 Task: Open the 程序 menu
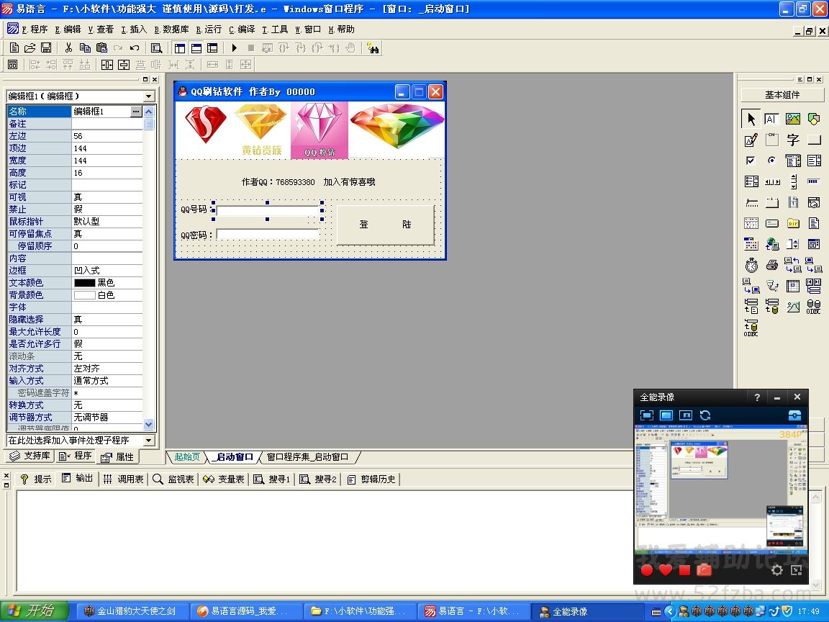coord(35,29)
